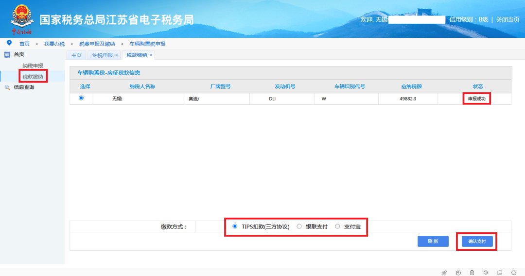The height and width of the screenshot is (276, 525).
Task: Select 支付宝 payment option
Action: pos(337,226)
